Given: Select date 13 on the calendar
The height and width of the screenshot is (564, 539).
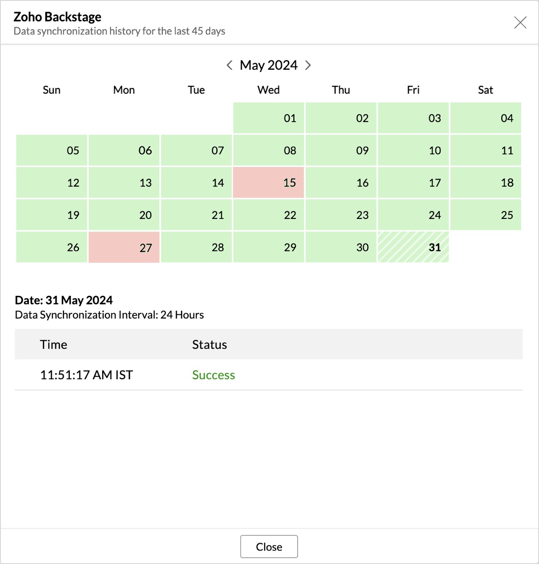Looking at the screenshot, I should pos(124,183).
